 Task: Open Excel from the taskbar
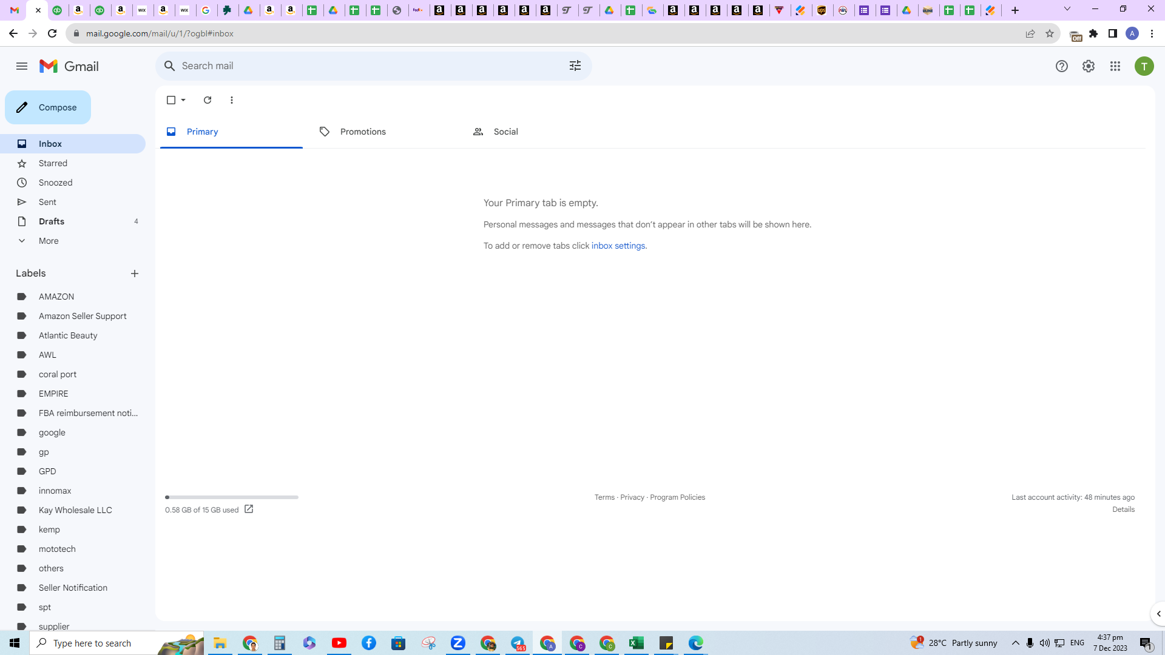pyautogui.click(x=637, y=643)
